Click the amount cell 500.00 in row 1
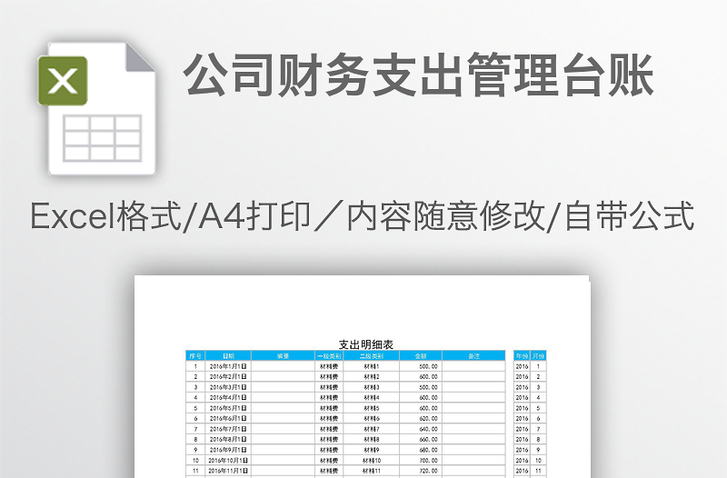Image resolution: width=727 pixels, height=478 pixels. [x=428, y=366]
